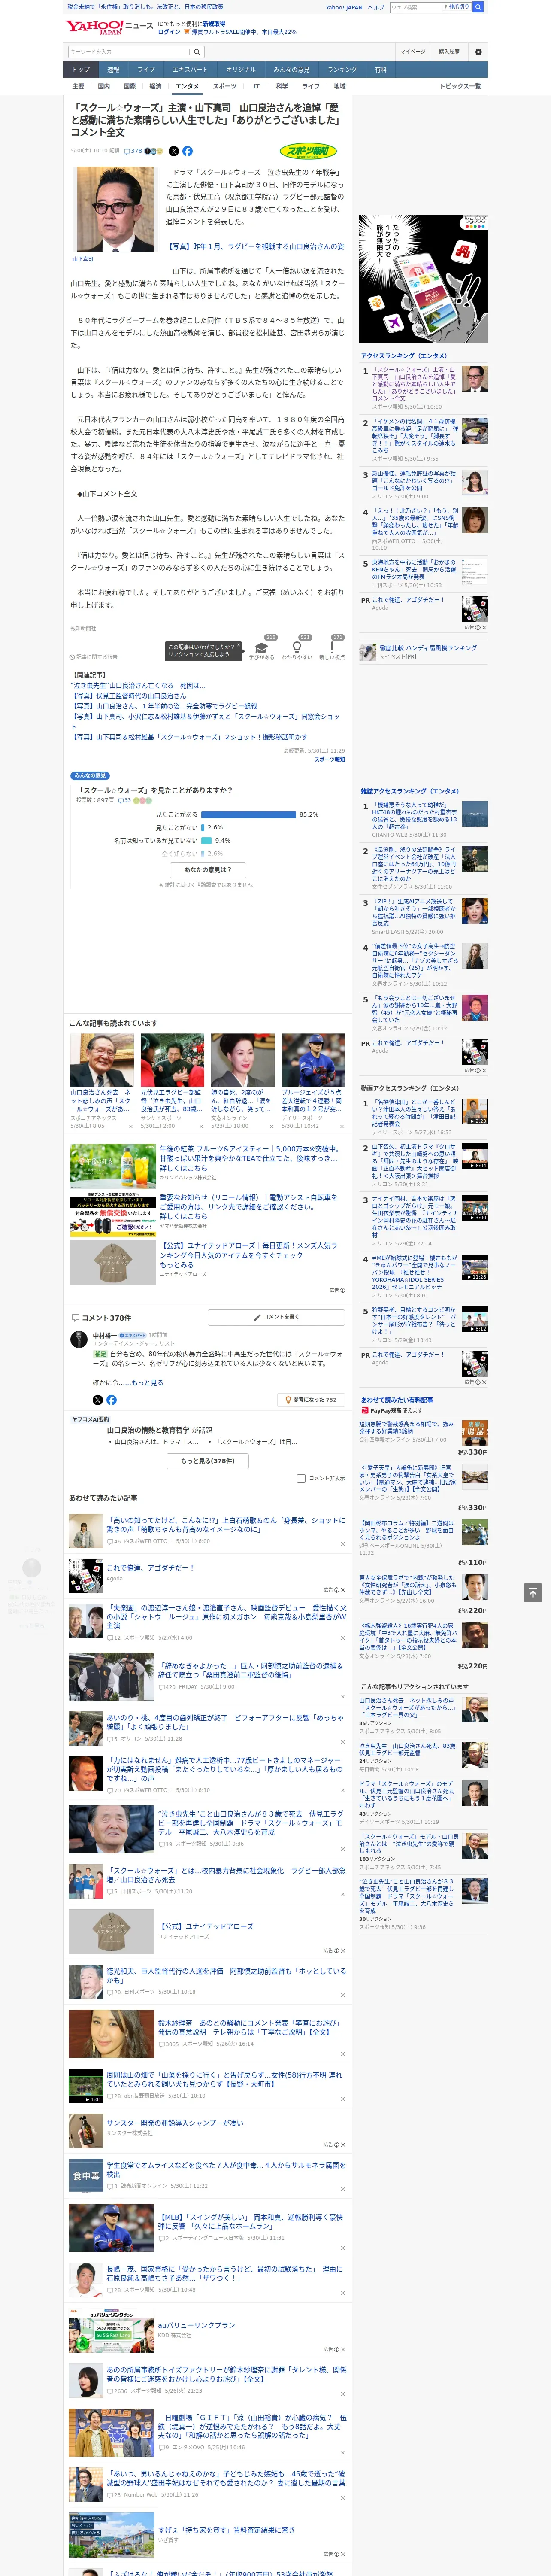Open the ランキング navigation tab

(342, 70)
